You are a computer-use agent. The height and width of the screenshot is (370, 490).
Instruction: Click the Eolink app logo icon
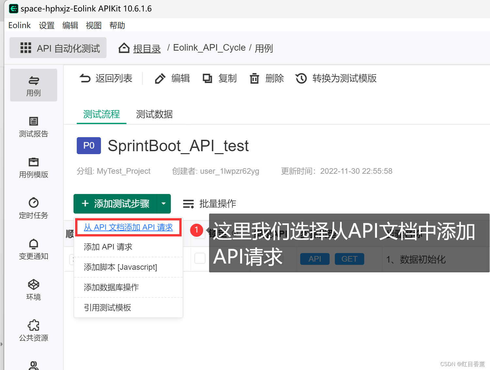[13, 8]
